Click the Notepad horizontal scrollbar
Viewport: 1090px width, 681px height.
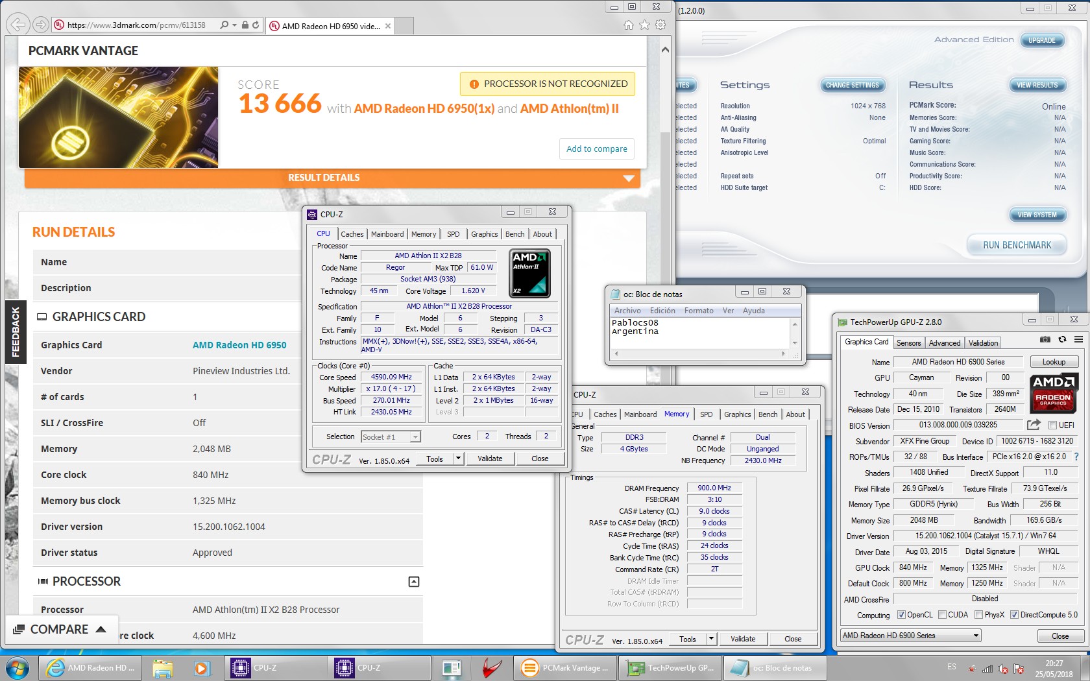(699, 354)
